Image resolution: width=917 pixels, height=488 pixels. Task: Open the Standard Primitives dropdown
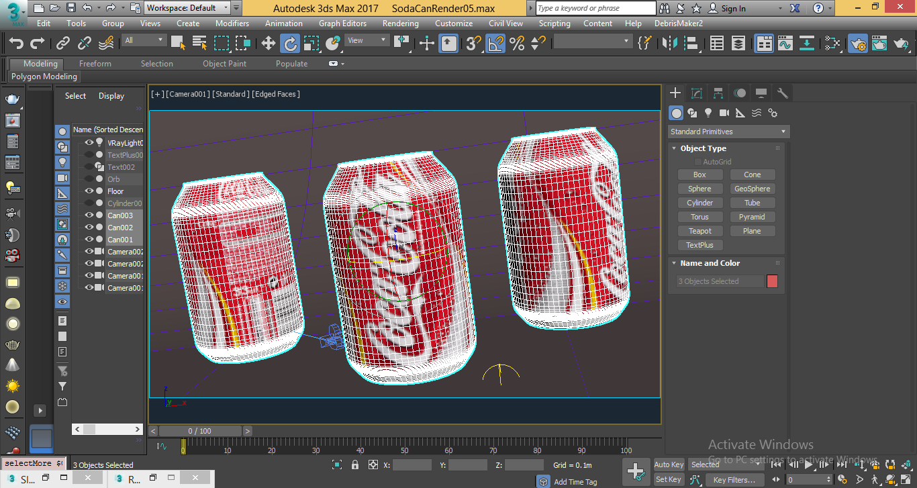[728, 132]
